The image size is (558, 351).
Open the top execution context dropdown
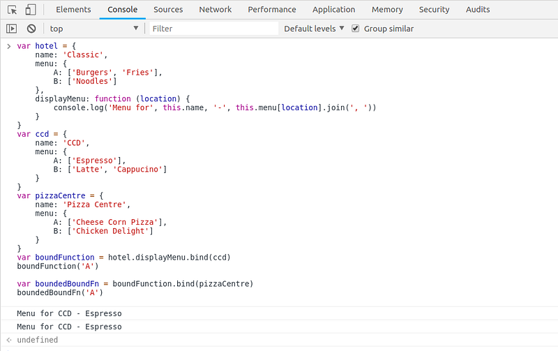click(94, 29)
